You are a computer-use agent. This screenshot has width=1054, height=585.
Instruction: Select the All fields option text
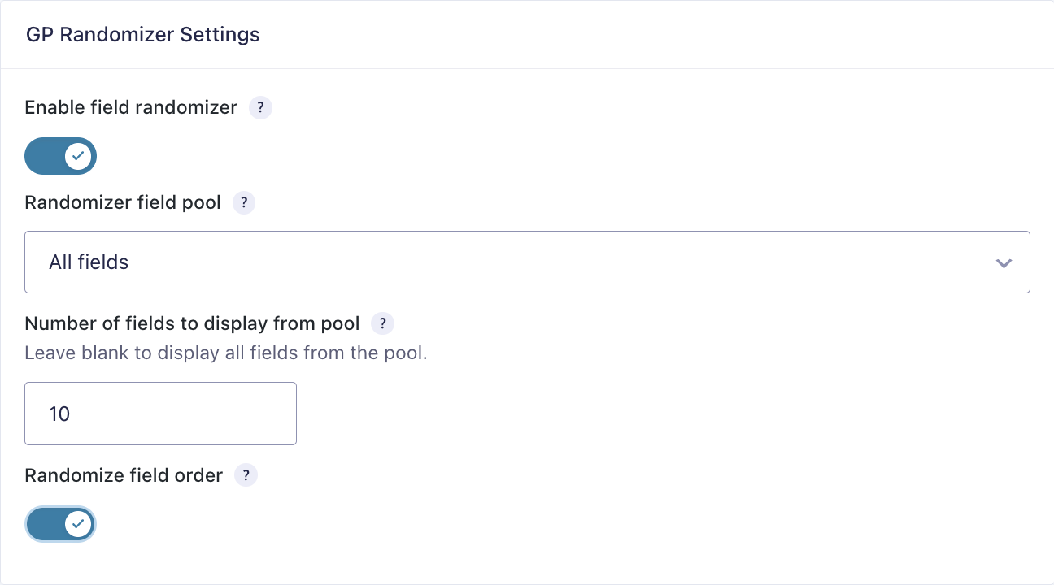point(89,262)
